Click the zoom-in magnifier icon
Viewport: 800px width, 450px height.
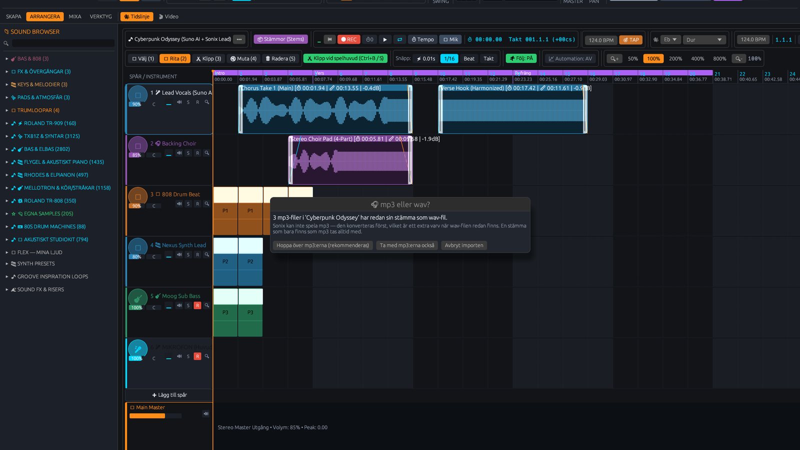(x=614, y=58)
